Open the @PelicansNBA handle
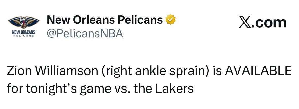 pyautogui.click(x=85, y=33)
